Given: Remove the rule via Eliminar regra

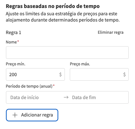Looking at the screenshot, I should (111, 32).
